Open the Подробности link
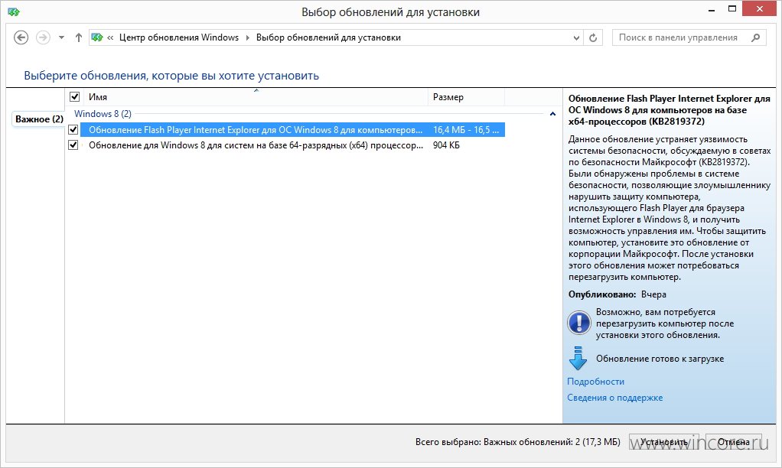 595,382
